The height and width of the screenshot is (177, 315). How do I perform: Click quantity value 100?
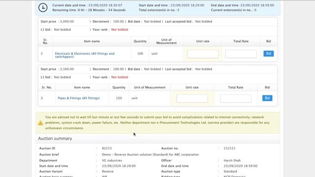coord(140,54)
